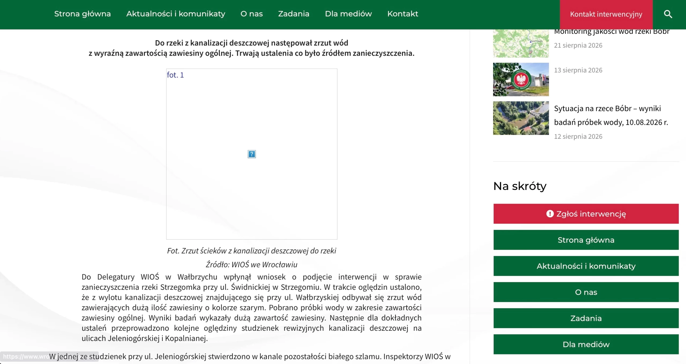Click paragraph starting Do Delegatury WIOŚ w Wałbrzychu
This screenshot has width=686, height=364.
coord(252,307)
